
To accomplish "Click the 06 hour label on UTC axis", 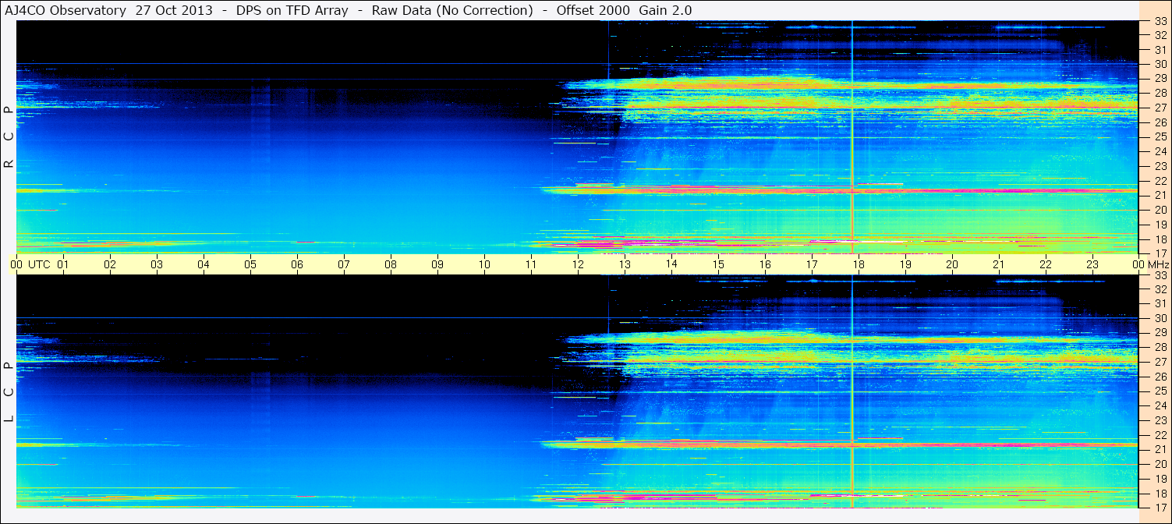I will (297, 264).
